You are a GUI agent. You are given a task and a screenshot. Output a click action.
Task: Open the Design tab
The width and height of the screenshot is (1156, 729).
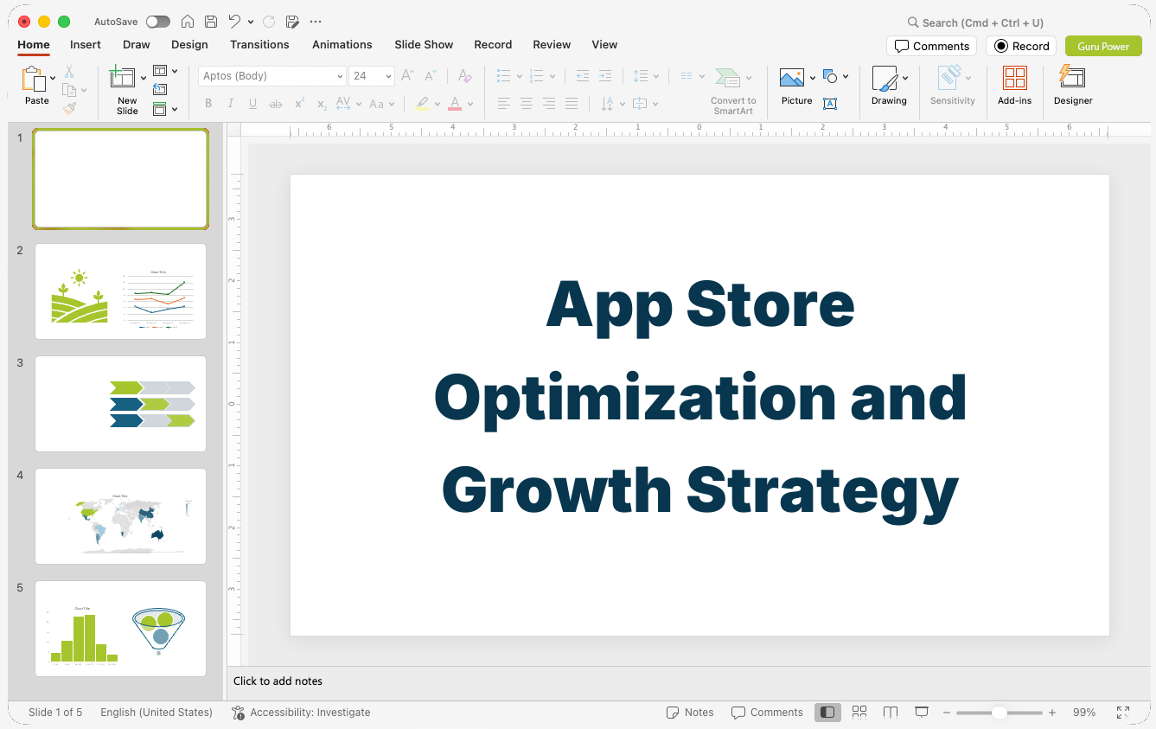click(x=189, y=45)
